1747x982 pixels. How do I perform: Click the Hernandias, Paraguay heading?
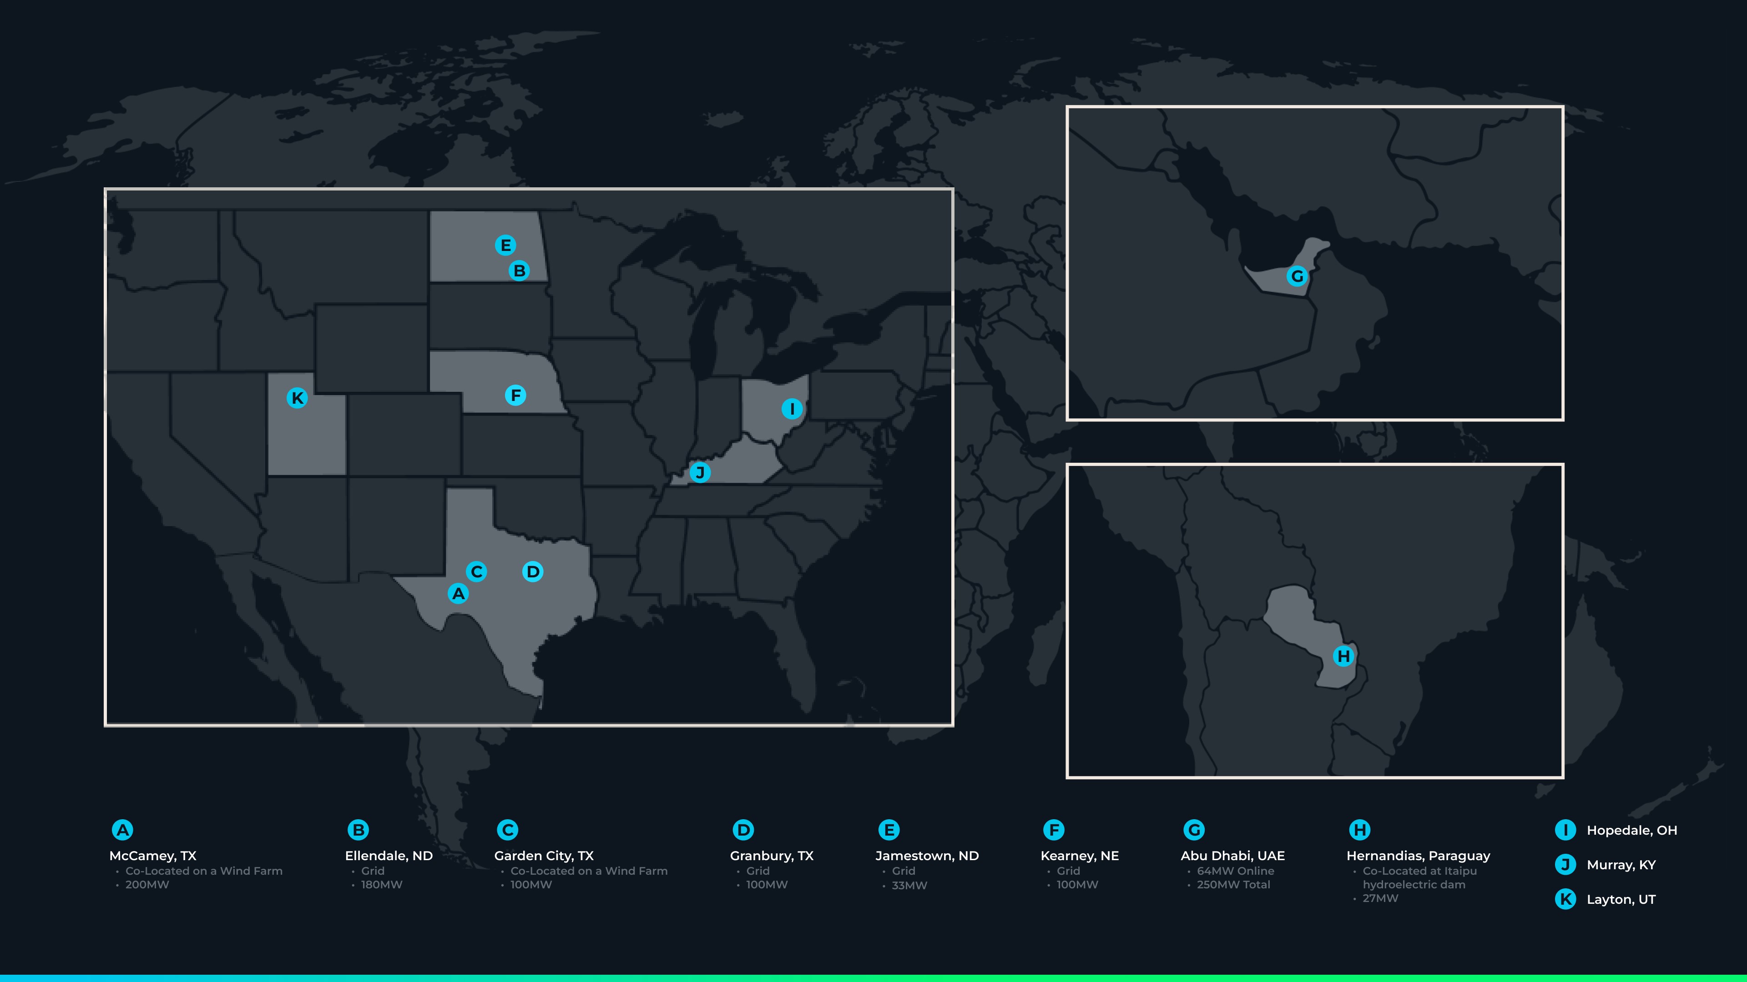1418,856
